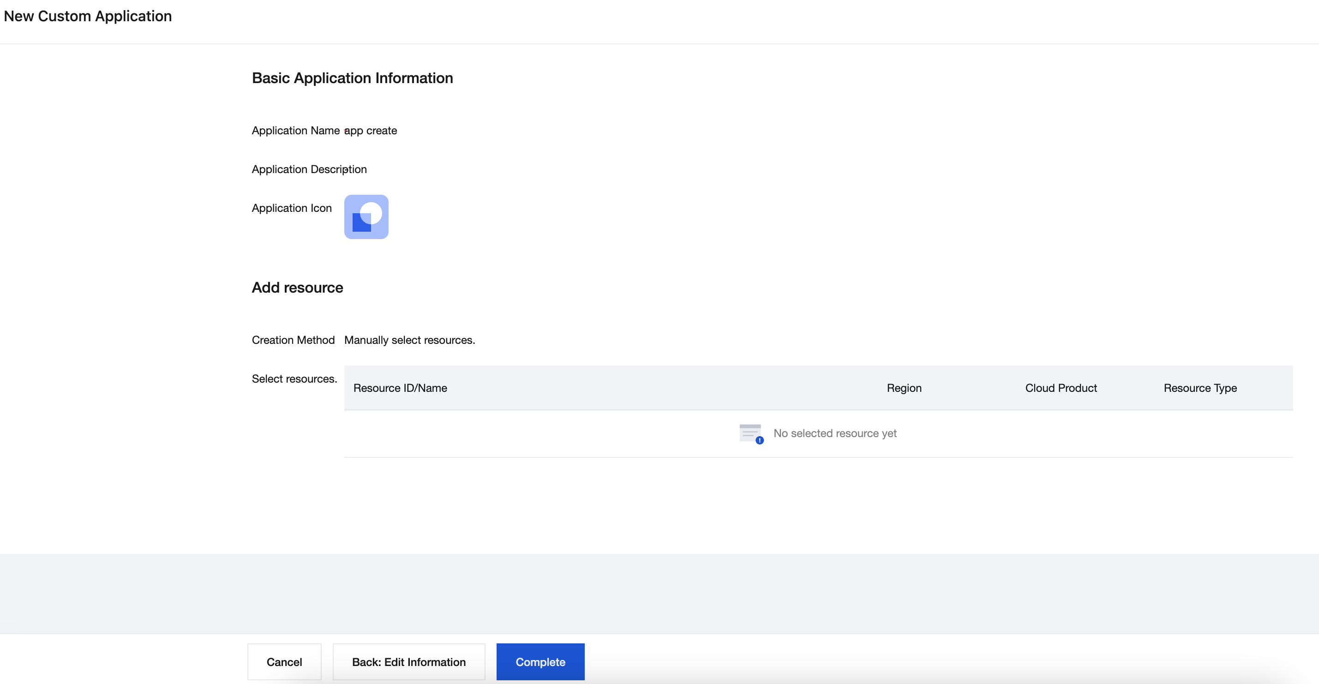
Task: Click the New Custom Application title
Action: (x=88, y=16)
